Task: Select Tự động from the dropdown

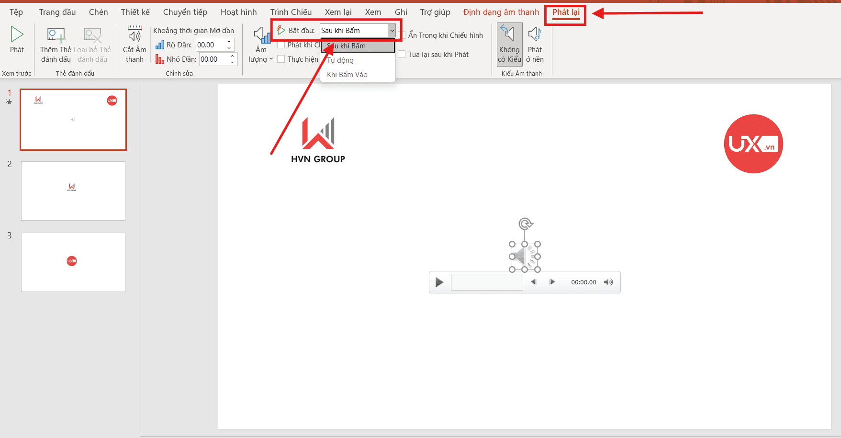Action: click(340, 60)
